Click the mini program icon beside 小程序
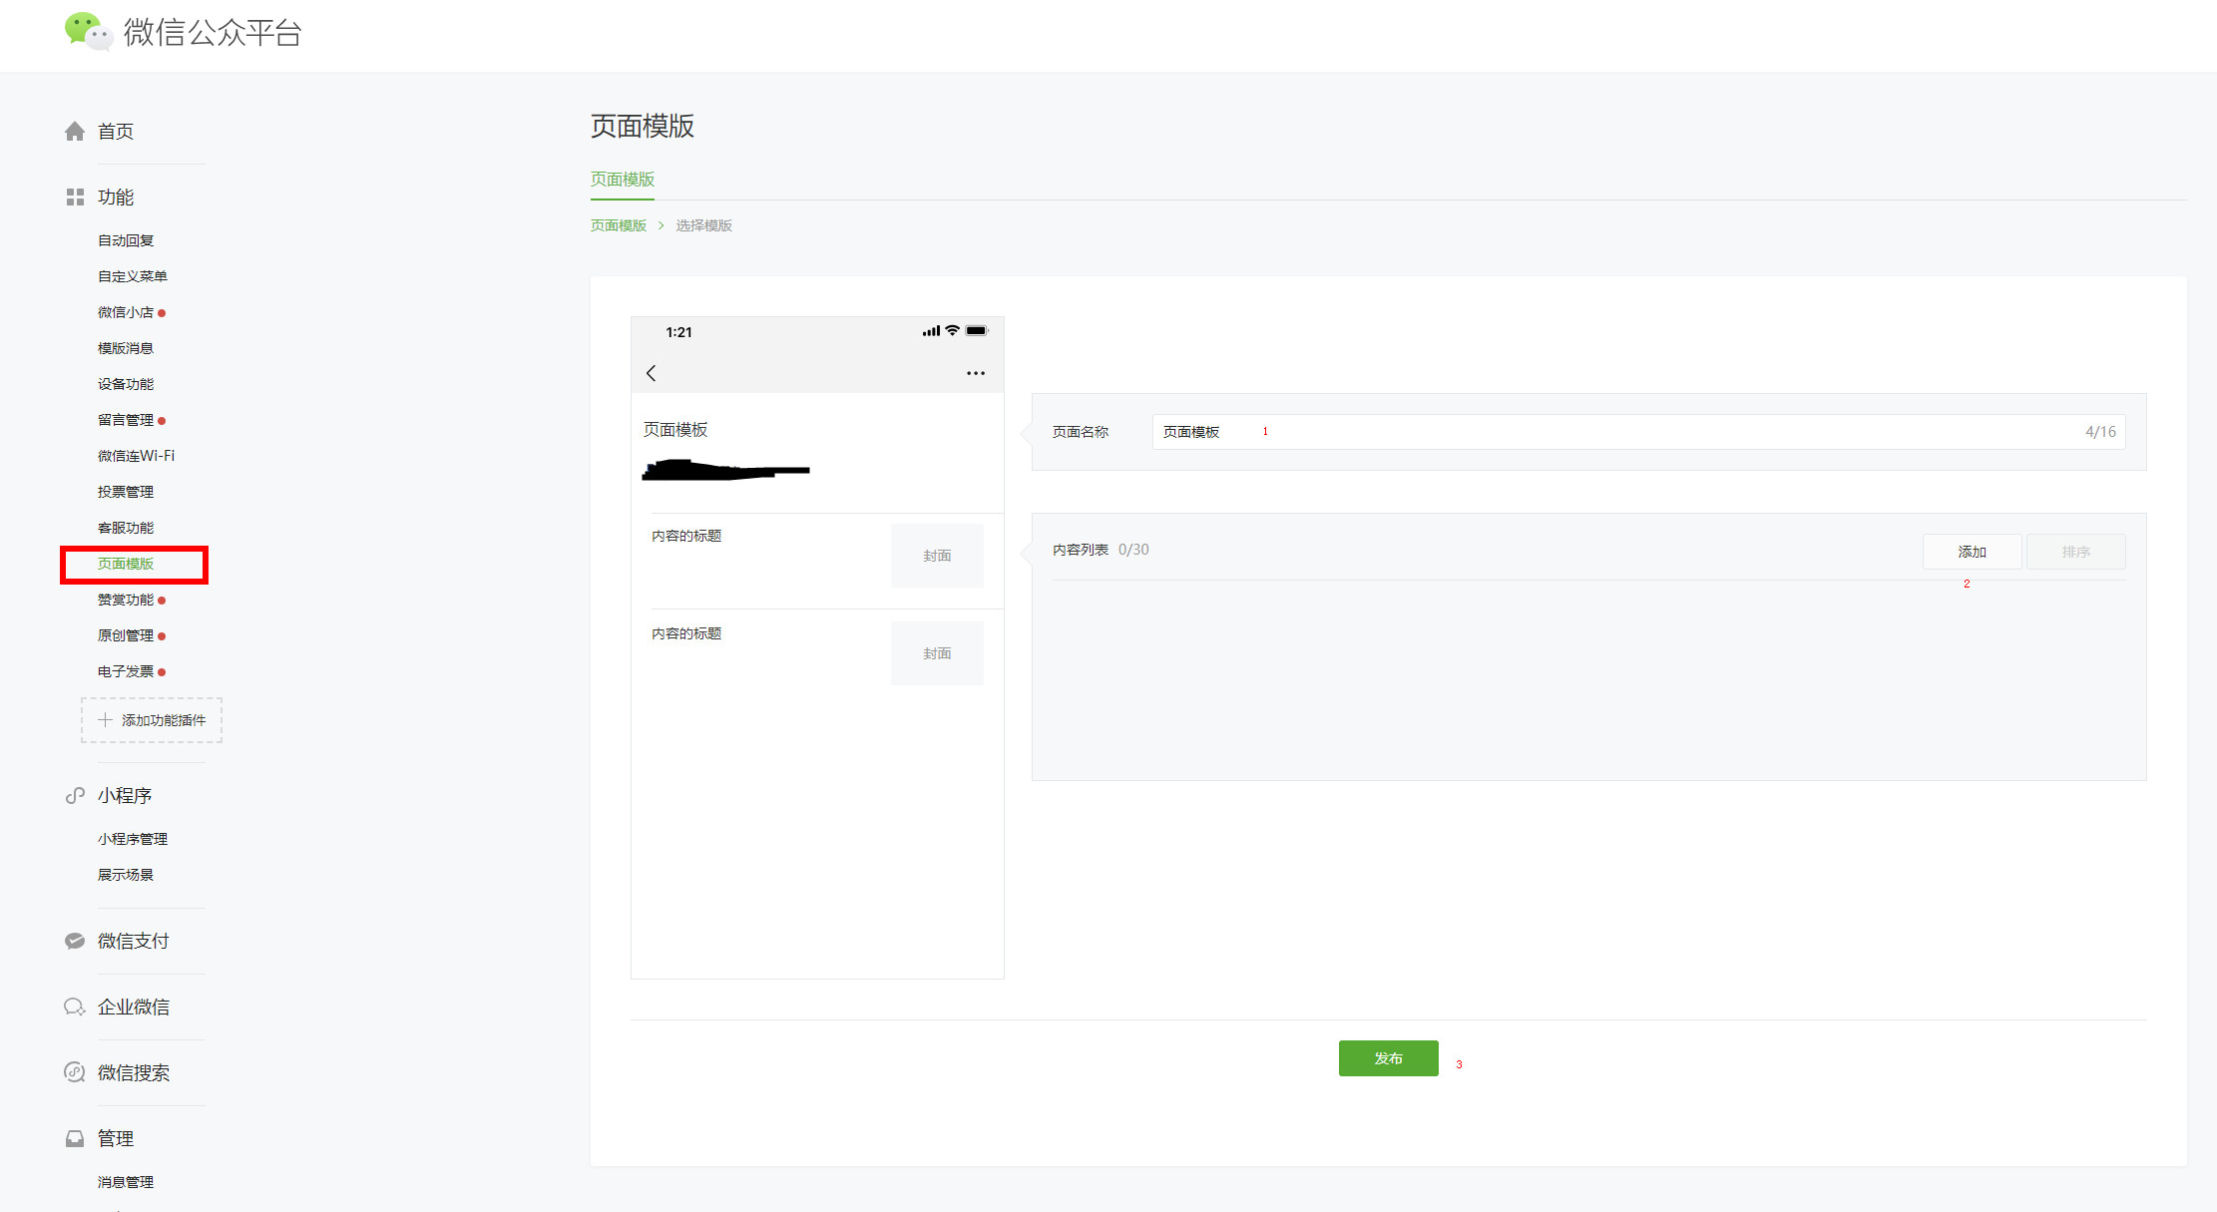 (75, 796)
